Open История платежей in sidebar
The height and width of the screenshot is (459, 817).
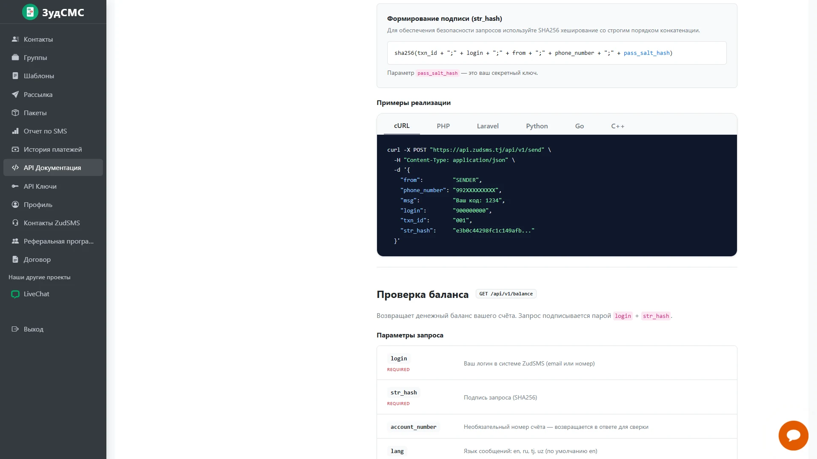pyautogui.click(x=53, y=149)
